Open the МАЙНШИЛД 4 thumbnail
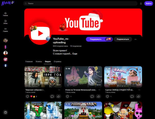Image resolution: width=155 pixels, height=119 pixels. pyautogui.click(x=83, y=110)
